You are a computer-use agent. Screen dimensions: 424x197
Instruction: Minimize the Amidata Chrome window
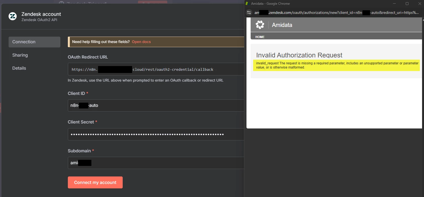[x=394, y=4]
